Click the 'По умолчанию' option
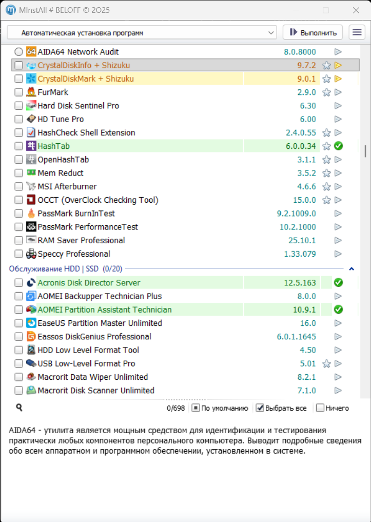The image size is (371, 522). click(196, 408)
